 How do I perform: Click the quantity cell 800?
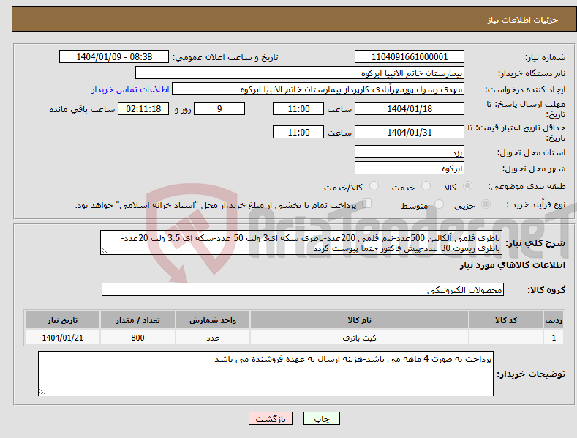tap(137, 338)
